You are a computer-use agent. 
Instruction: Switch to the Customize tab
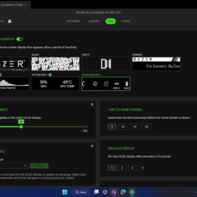coord(73,21)
